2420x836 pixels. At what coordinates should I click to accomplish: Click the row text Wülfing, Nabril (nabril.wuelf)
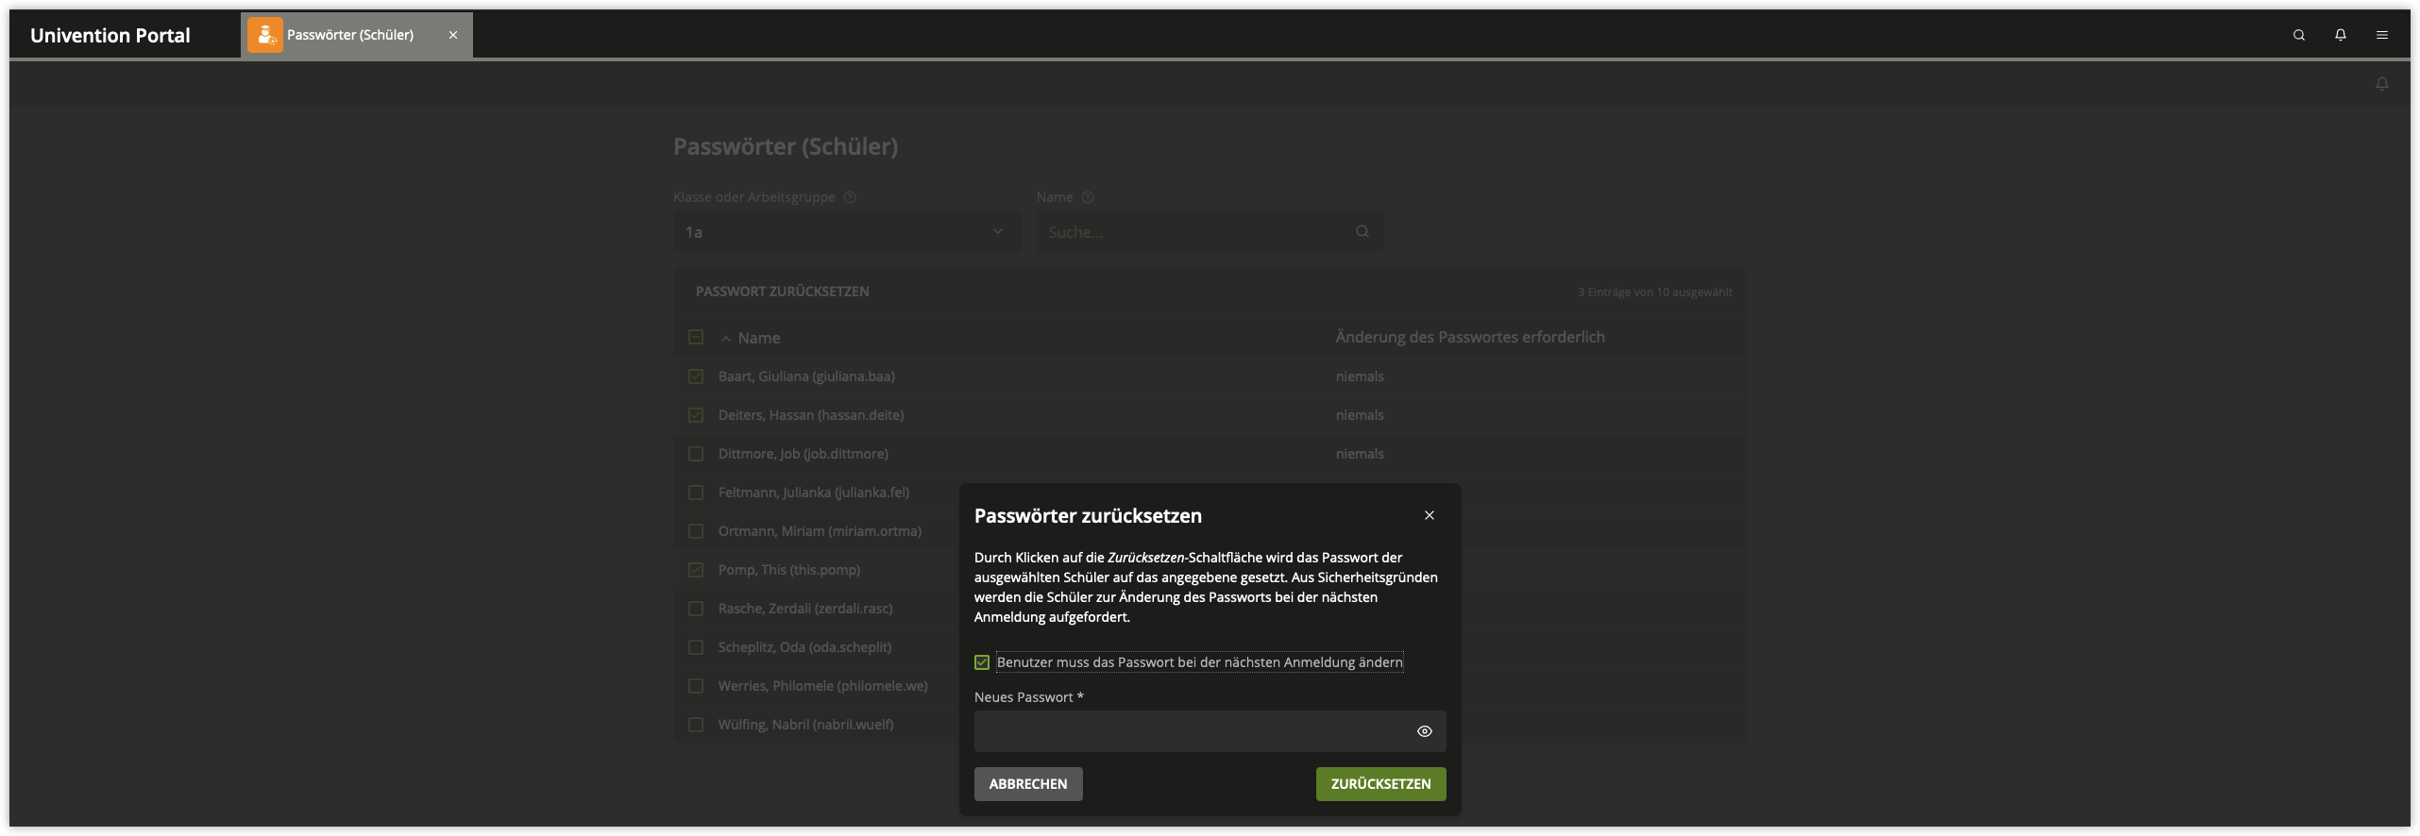pyautogui.click(x=805, y=725)
